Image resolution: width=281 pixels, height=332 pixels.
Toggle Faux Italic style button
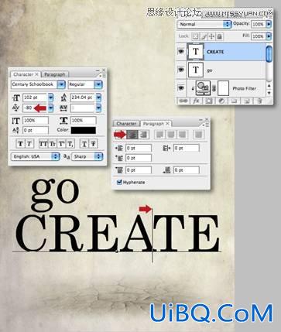tap(29, 144)
